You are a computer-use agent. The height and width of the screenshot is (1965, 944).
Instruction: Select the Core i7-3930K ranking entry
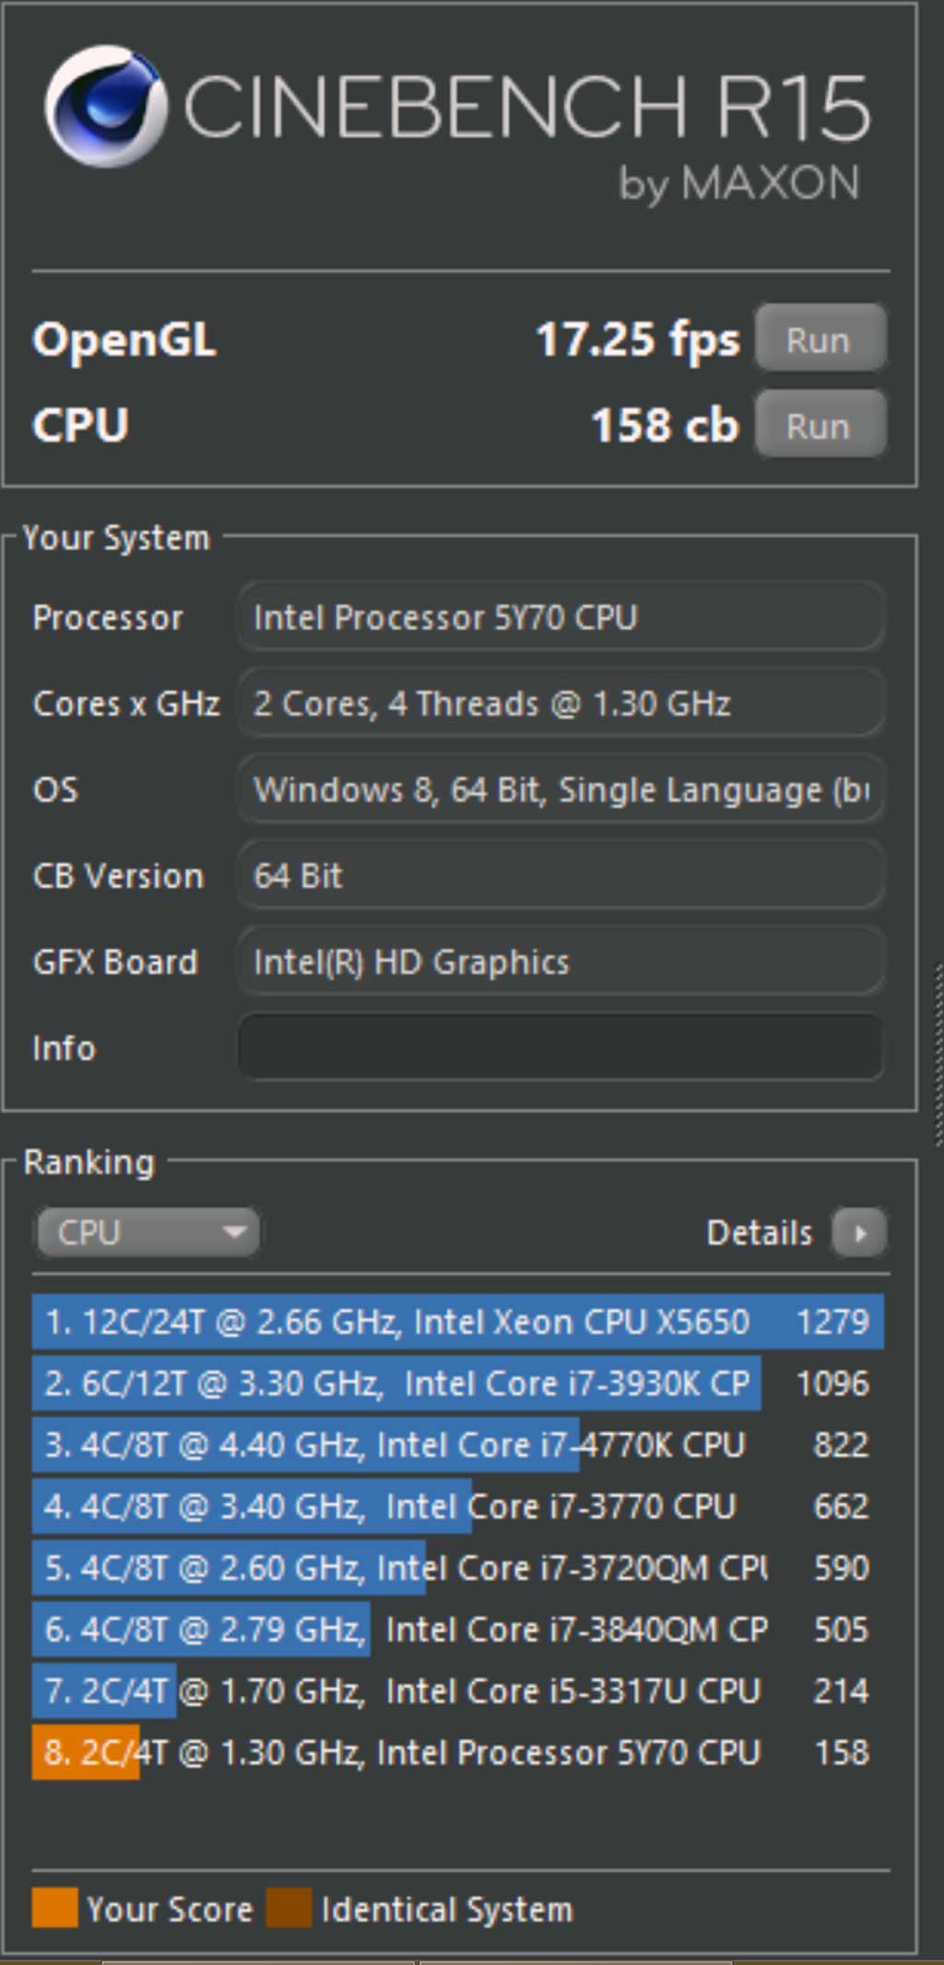457,1383
